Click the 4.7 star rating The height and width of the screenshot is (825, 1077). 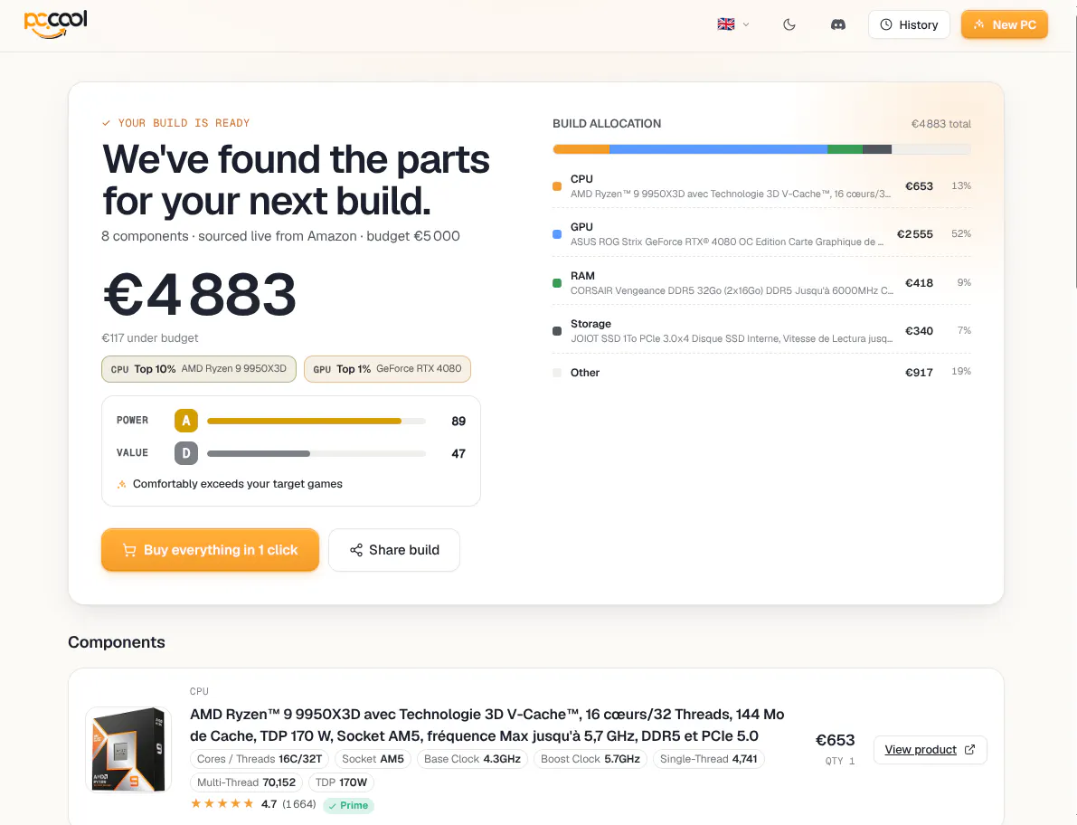pos(233,803)
